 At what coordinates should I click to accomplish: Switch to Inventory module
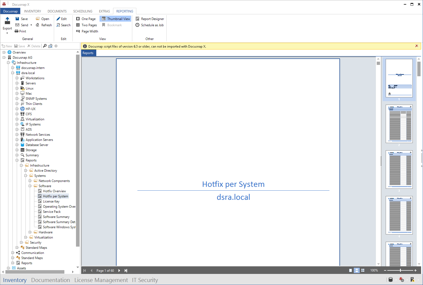(x=15, y=280)
